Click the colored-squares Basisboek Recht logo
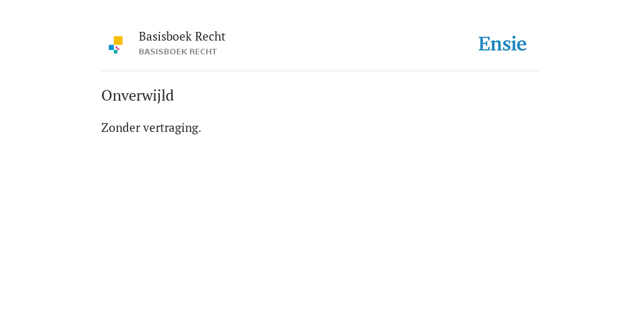The height and width of the screenshot is (320, 640). (x=116, y=45)
